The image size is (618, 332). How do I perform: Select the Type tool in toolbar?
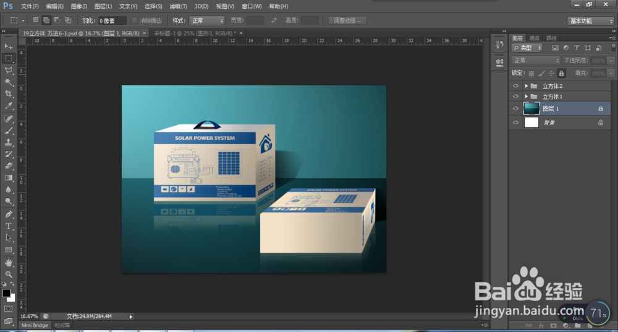[9, 226]
